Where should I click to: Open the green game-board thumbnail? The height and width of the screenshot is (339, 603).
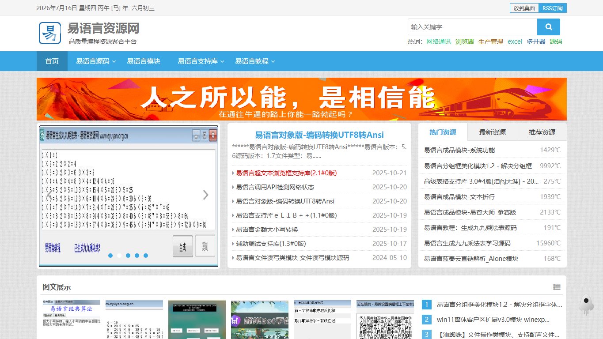(x=197, y=320)
